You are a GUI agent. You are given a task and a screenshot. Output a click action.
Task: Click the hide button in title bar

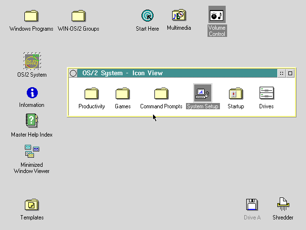pos(282,73)
